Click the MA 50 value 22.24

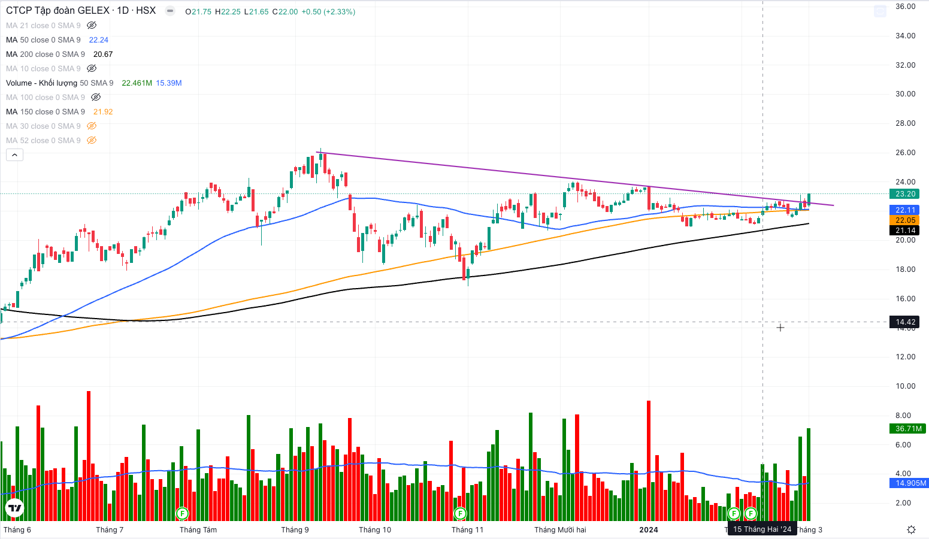tap(99, 40)
